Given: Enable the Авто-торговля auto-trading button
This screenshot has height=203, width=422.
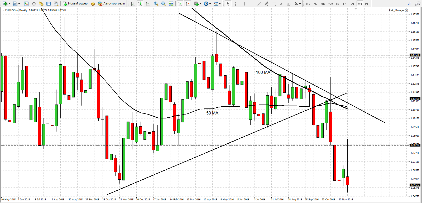Looking at the screenshot, I should click(111, 4).
